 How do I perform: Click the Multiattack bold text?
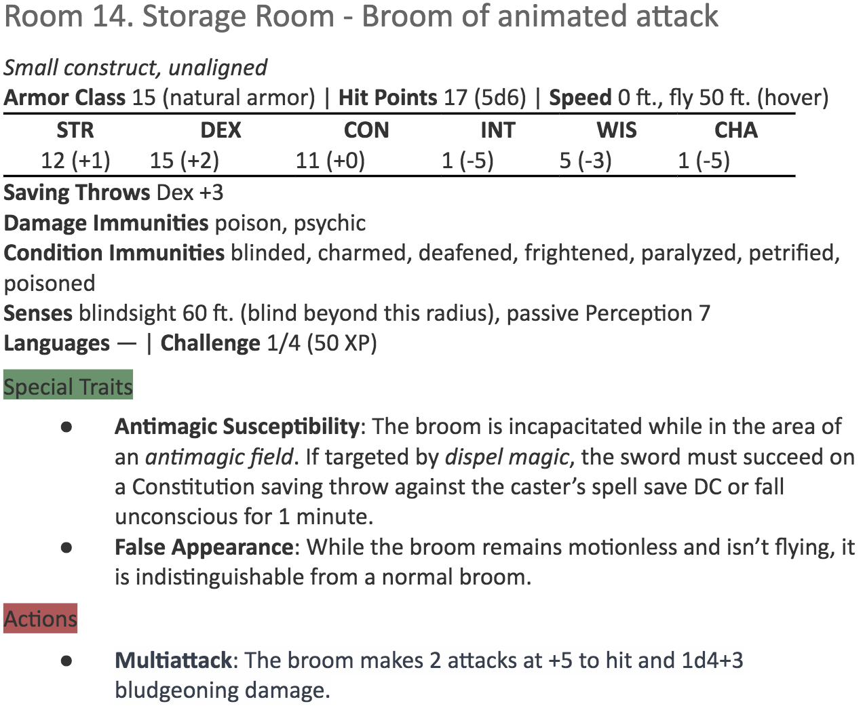click(174, 660)
